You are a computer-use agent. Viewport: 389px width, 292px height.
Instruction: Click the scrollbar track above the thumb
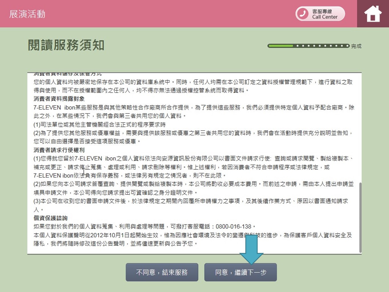coord(360,128)
